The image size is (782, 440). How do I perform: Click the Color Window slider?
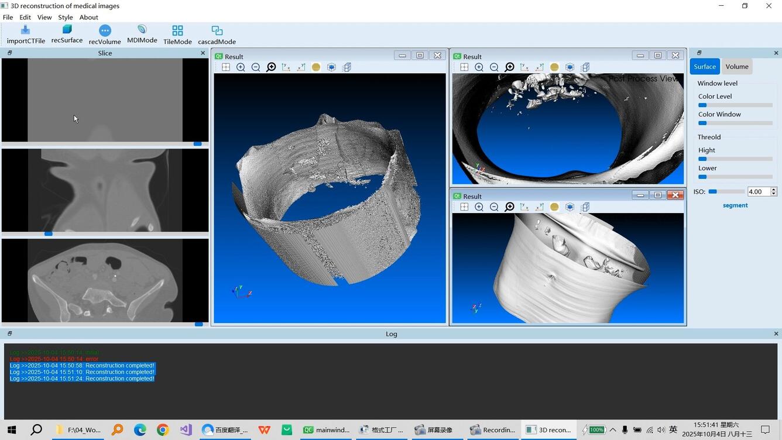(735, 123)
